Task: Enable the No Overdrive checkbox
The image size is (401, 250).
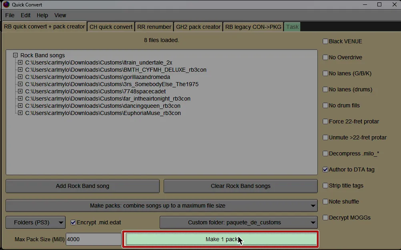Action: point(325,57)
